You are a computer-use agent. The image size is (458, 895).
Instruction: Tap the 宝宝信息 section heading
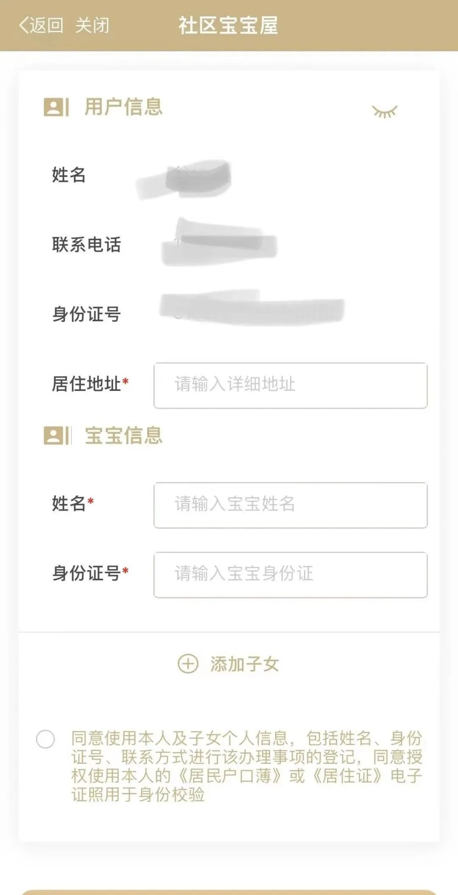pyautogui.click(x=123, y=436)
